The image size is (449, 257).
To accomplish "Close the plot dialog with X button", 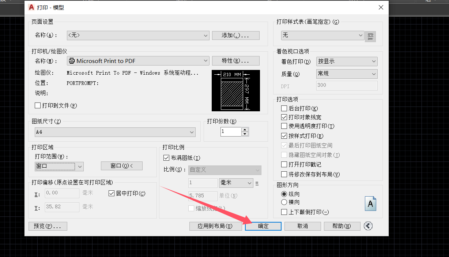I will (x=381, y=7).
